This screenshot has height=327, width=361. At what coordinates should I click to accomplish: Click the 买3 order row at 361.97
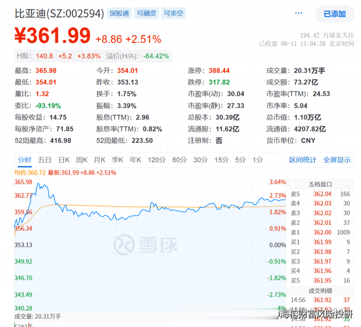(x=320, y=261)
